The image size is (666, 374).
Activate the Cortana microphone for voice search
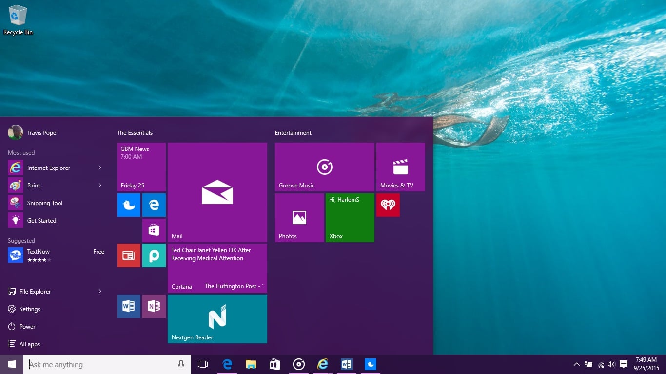(x=181, y=364)
